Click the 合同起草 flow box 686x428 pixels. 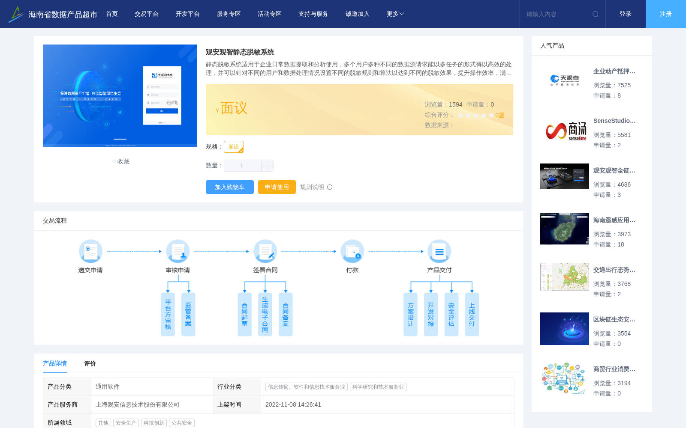coord(245,315)
